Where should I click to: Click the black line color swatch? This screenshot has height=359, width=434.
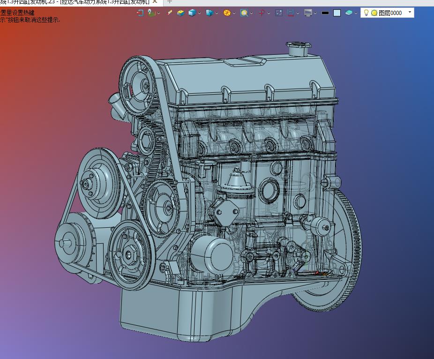325,13
